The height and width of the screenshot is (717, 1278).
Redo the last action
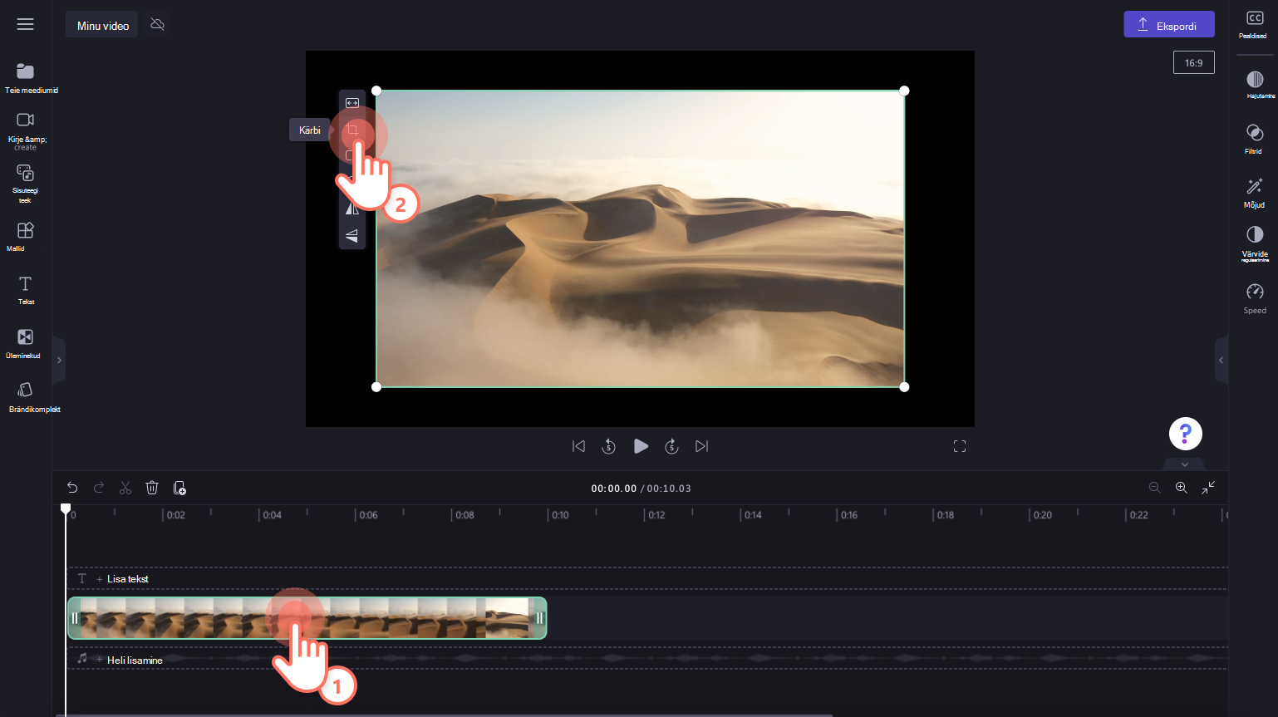coord(99,488)
